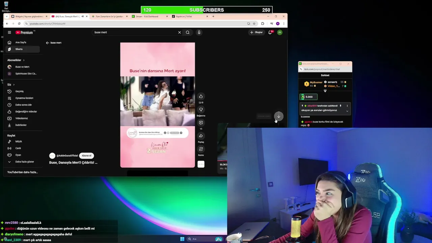Open the Oyun gaming category
Screen dimensions: 432x243
pos(23,155)
